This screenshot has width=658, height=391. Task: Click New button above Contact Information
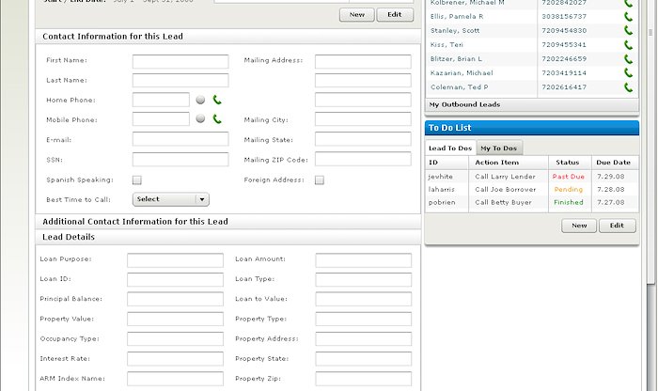[356, 15]
